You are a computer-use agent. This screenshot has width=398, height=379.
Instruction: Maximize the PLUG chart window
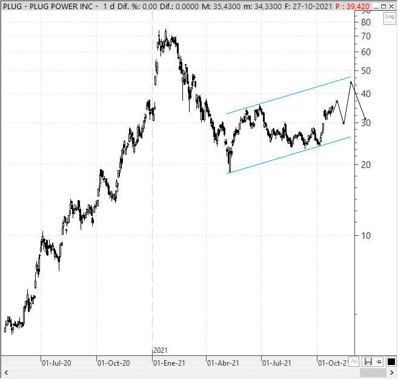[383, 6]
